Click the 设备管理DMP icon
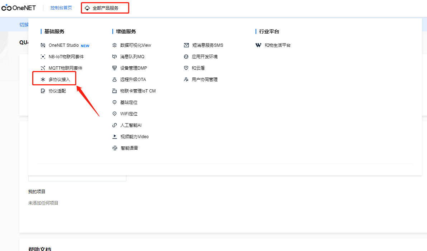The image size is (427, 251). pyautogui.click(x=115, y=68)
